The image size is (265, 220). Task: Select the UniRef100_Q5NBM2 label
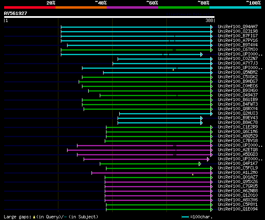pyautogui.click(x=238, y=73)
